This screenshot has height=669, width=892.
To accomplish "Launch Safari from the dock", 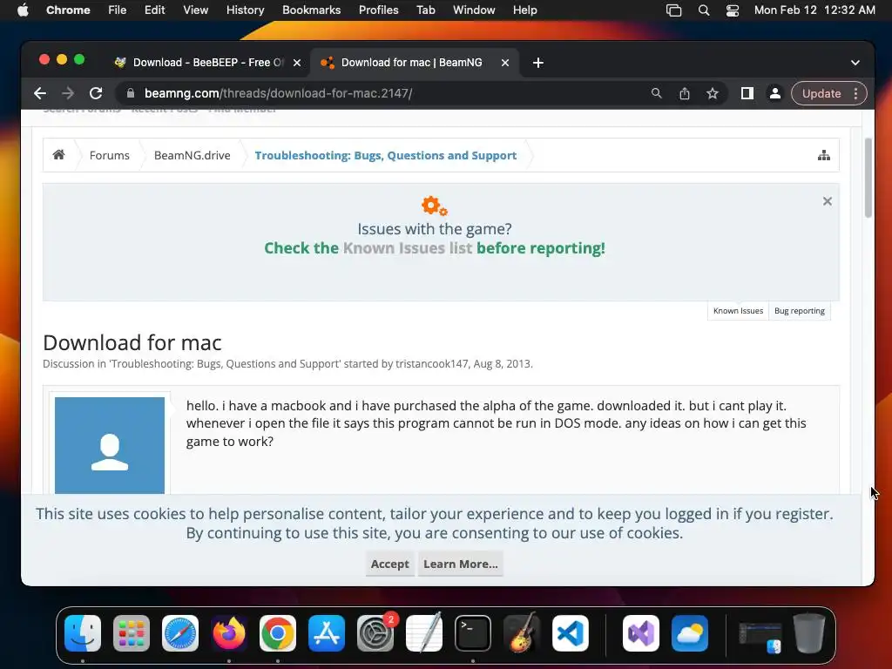I will coord(180,633).
